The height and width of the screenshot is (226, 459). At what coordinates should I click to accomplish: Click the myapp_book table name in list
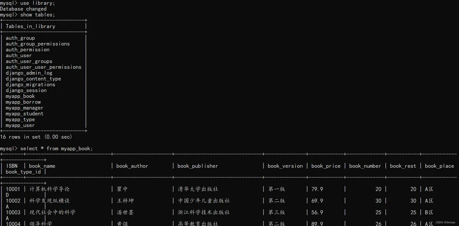click(20, 96)
